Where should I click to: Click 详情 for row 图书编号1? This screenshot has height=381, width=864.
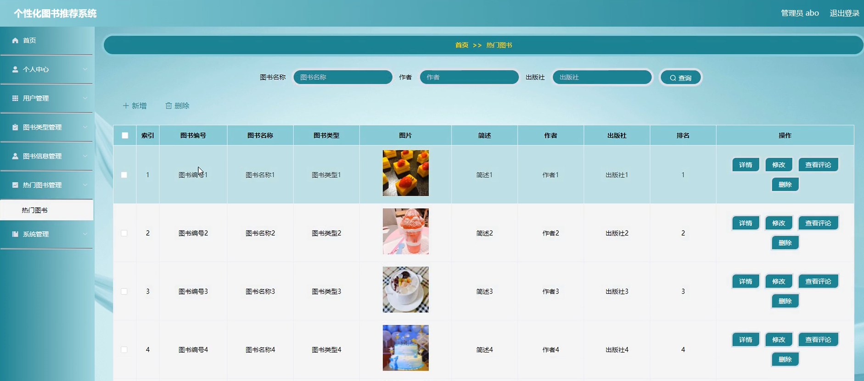[746, 165]
